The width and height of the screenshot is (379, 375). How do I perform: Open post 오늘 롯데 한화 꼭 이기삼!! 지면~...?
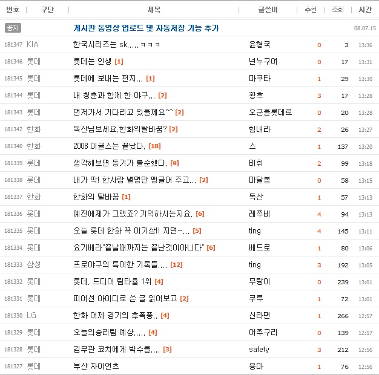[131, 230]
